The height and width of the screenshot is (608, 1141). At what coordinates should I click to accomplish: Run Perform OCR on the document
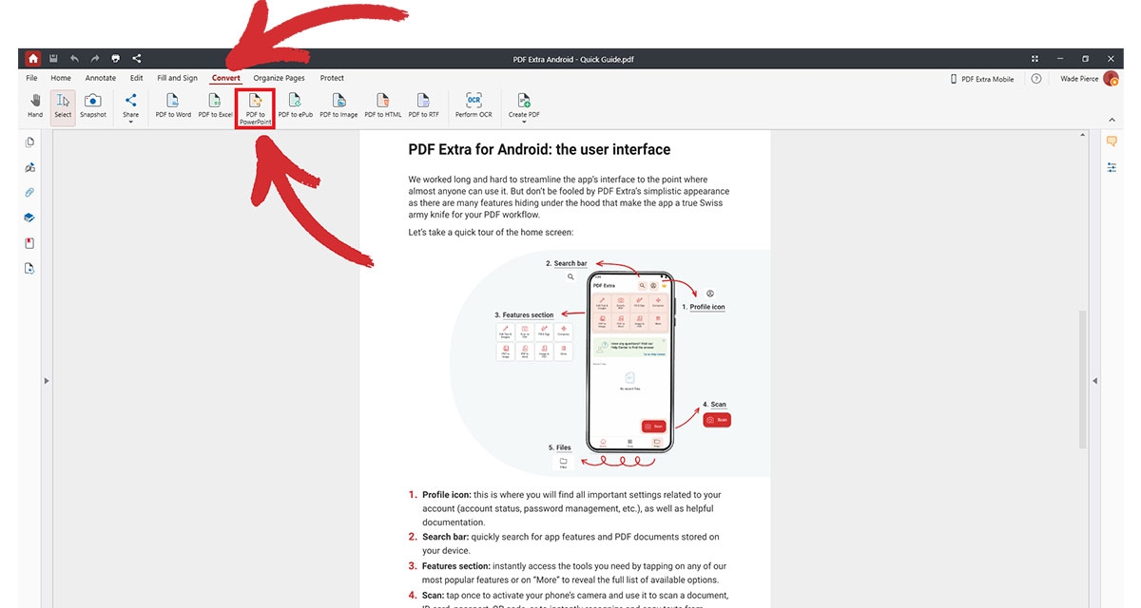tap(474, 106)
